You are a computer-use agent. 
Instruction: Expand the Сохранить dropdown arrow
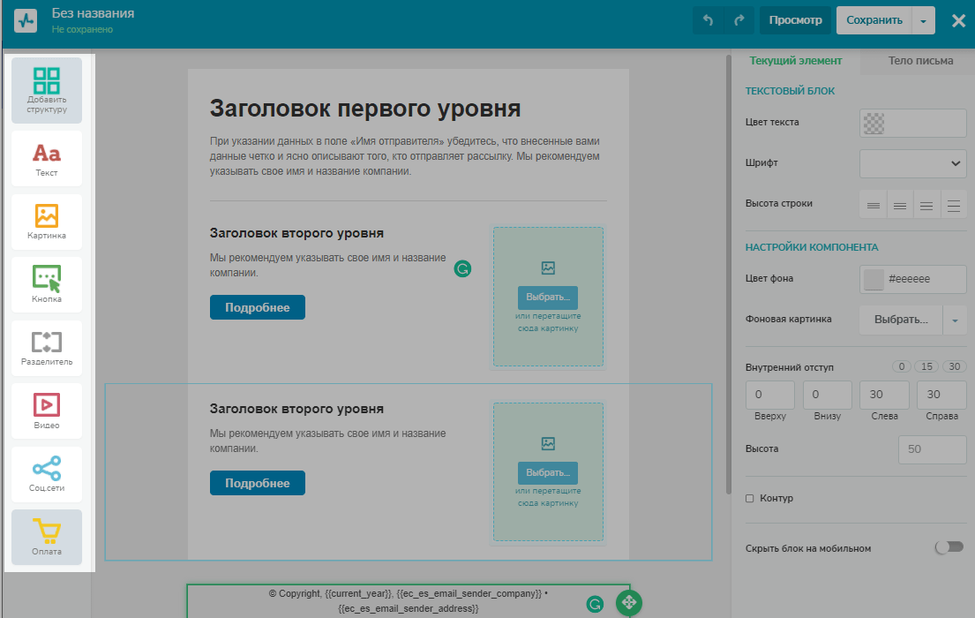pos(923,20)
